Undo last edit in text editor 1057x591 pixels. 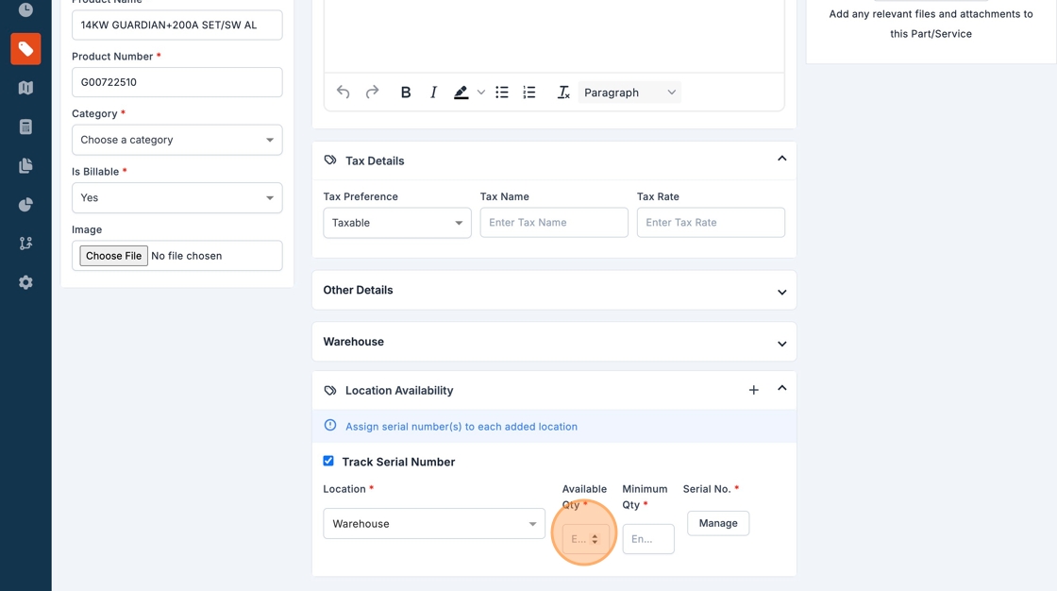[344, 93]
